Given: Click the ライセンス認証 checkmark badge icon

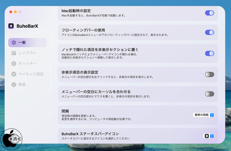Looking at the screenshot, I should tap(14, 74).
